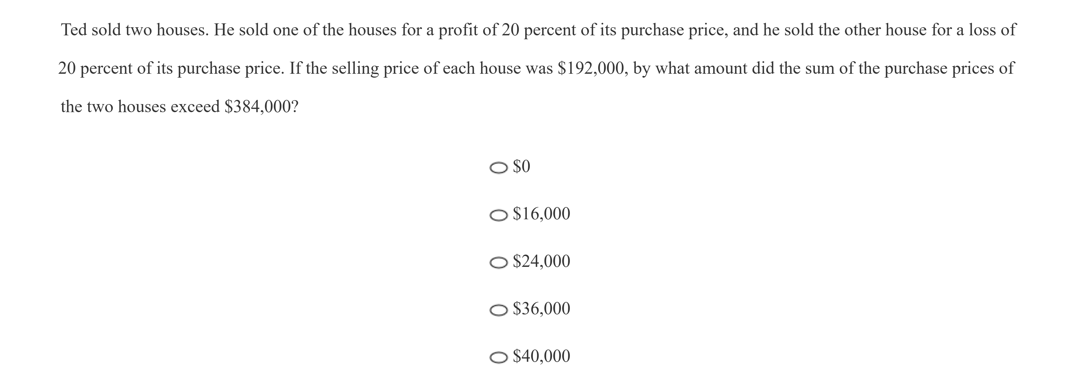Pick the $36,000 radio button

[x=498, y=311]
